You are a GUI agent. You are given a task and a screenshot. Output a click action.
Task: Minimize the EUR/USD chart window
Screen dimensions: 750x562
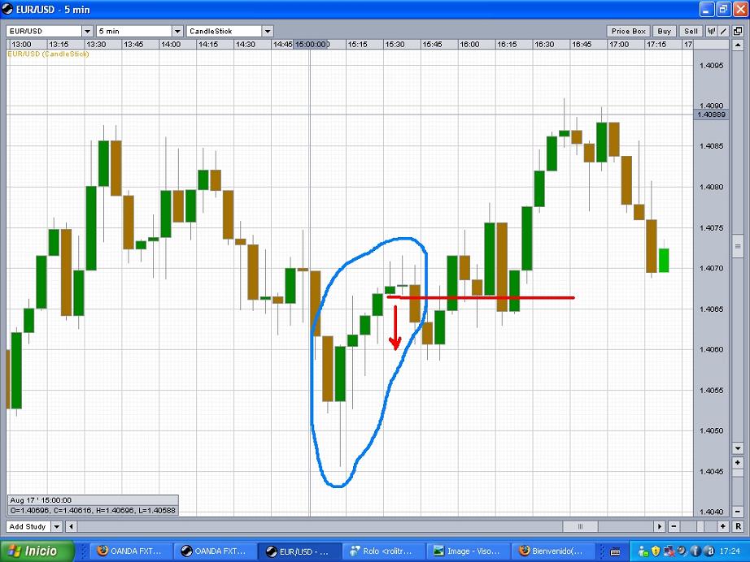[x=707, y=9]
